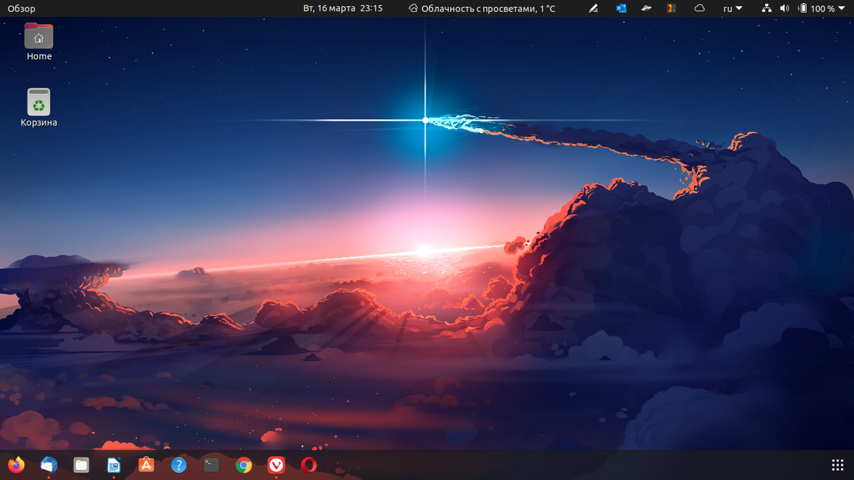Viewport: 854px width, 480px height.
Task: Click the wired network status icon
Action: point(766,9)
